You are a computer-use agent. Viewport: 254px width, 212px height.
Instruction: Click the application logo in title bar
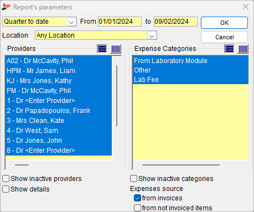point(6,7)
